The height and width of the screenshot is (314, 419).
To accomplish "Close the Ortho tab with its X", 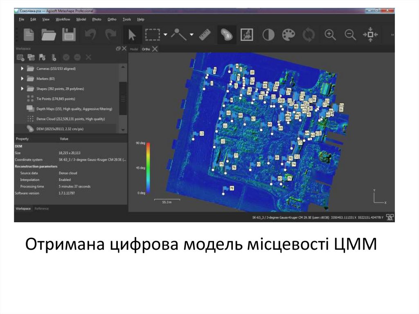I will [155, 49].
